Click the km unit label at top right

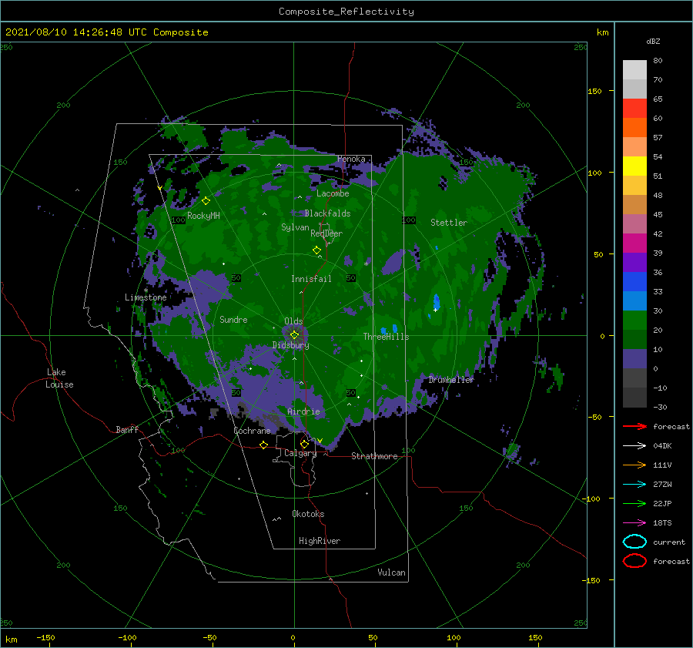click(x=602, y=32)
